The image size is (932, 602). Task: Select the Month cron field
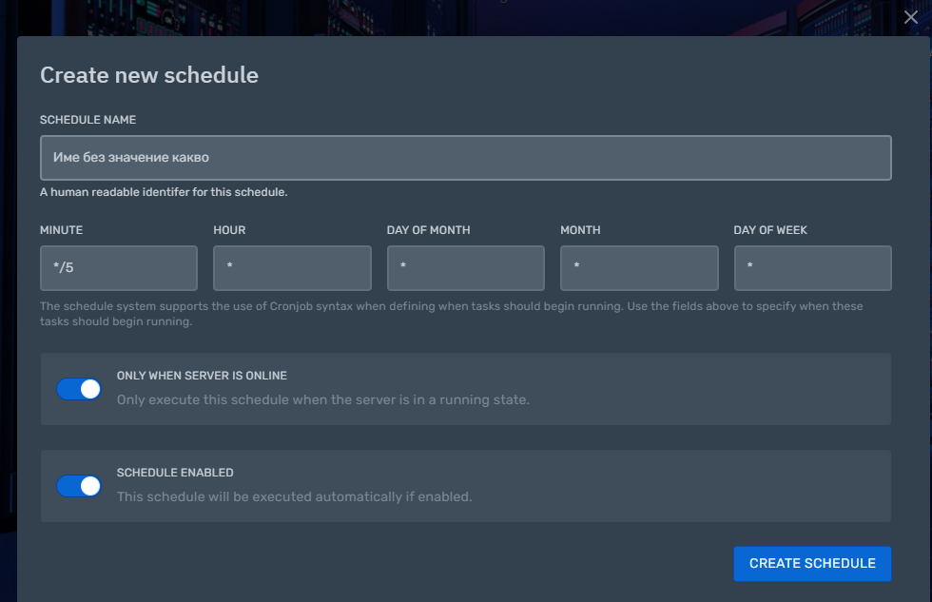tap(639, 268)
